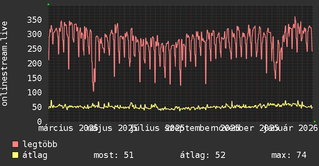Click the 'most: 51' value

pos(113,155)
